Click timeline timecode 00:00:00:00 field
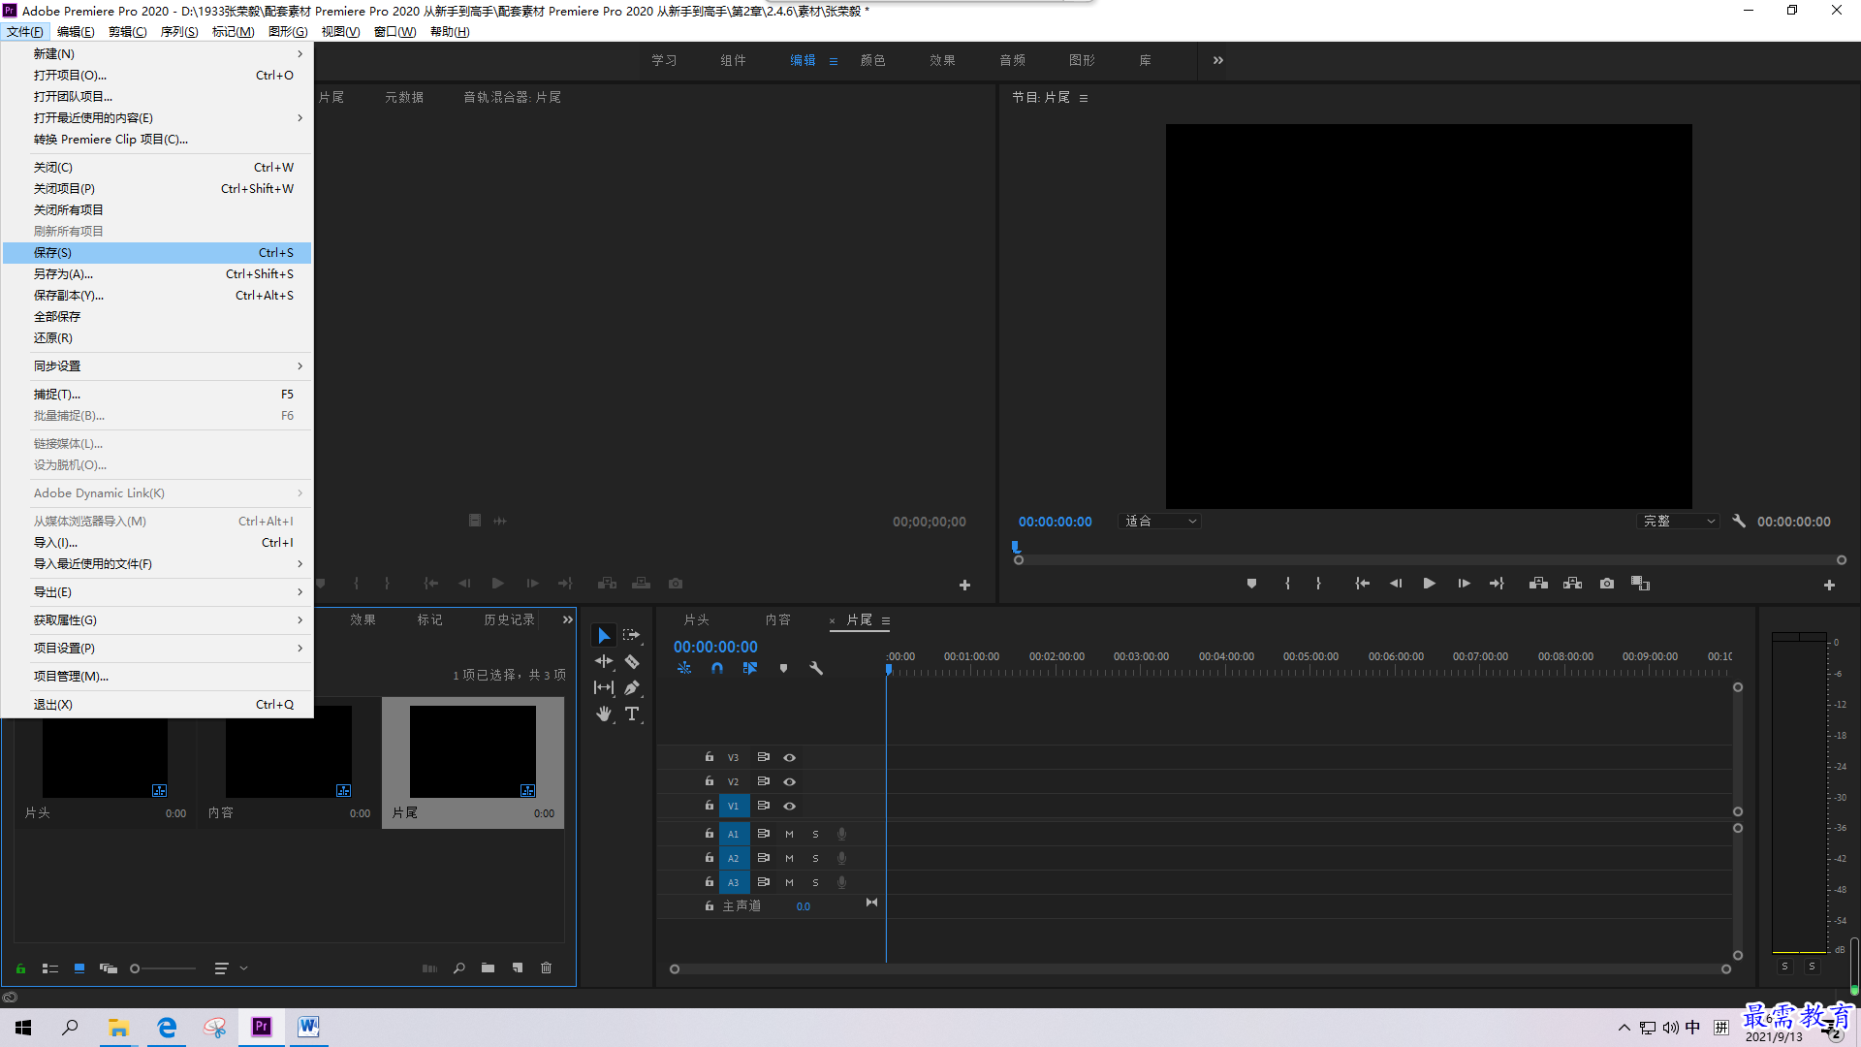Screen dimensions: 1861x1047 pyautogui.click(x=715, y=648)
